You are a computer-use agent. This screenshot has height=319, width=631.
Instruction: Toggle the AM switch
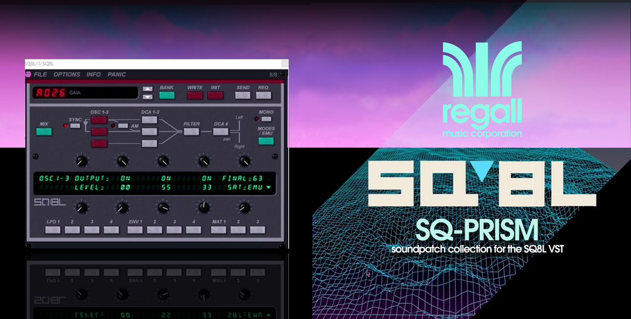[123, 126]
